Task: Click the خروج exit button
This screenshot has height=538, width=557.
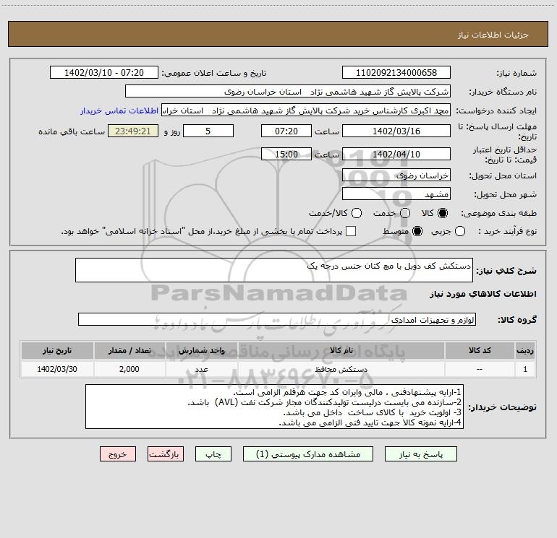Action: pyautogui.click(x=118, y=454)
